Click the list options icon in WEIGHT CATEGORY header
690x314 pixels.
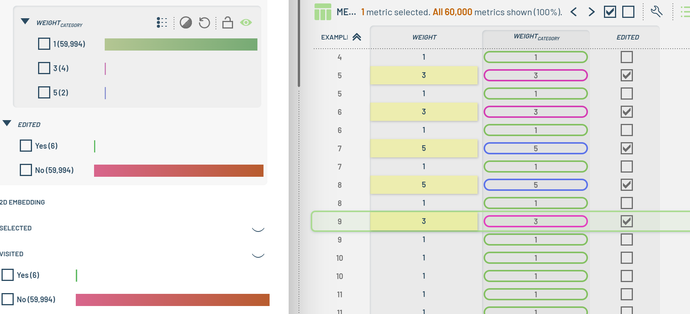click(x=162, y=23)
